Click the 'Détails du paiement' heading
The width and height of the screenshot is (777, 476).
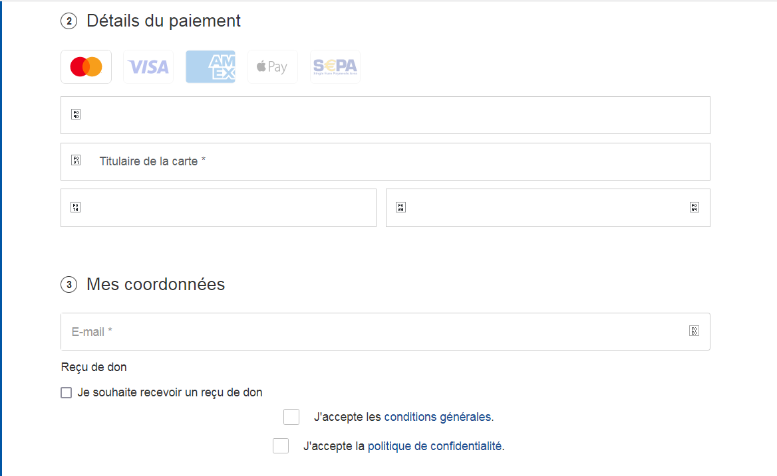click(164, 21)
